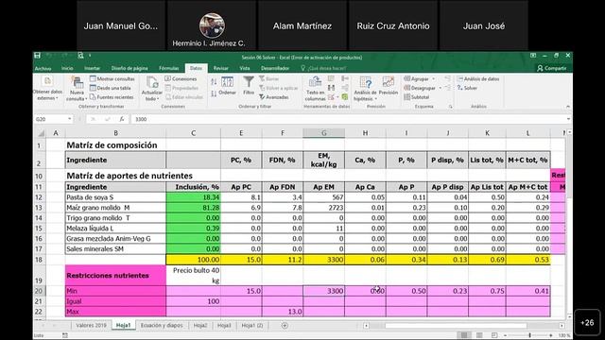This screenshot has height=340, width=605.
Task: Switch to the Revisar tab
Action: click(220, 68)
